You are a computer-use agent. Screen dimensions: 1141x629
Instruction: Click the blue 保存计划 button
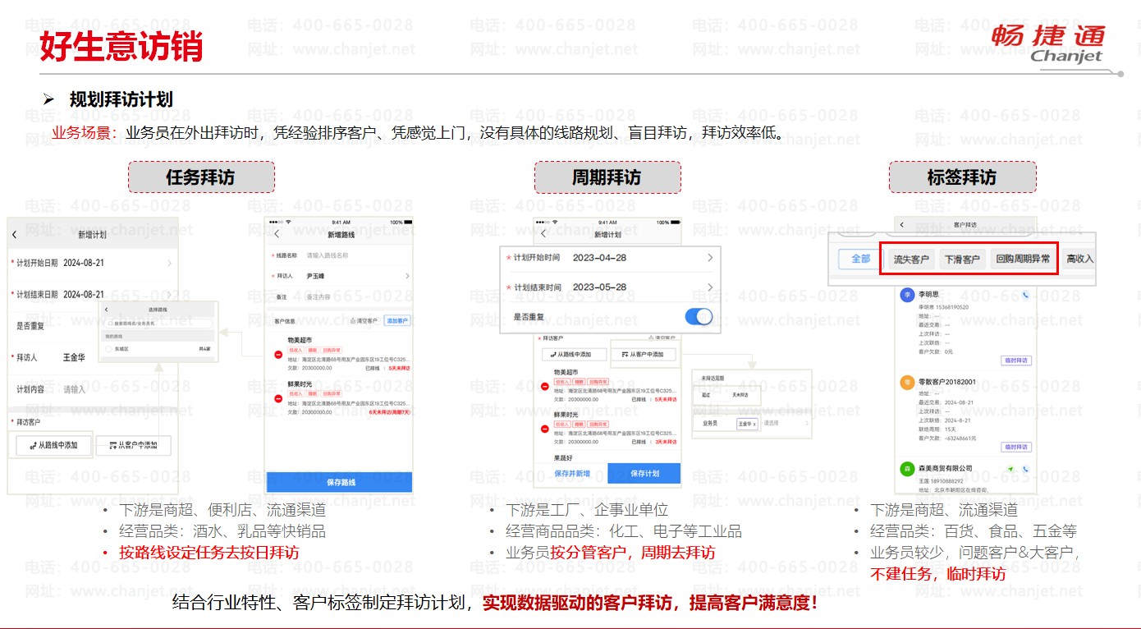click(x=644, y=473)
